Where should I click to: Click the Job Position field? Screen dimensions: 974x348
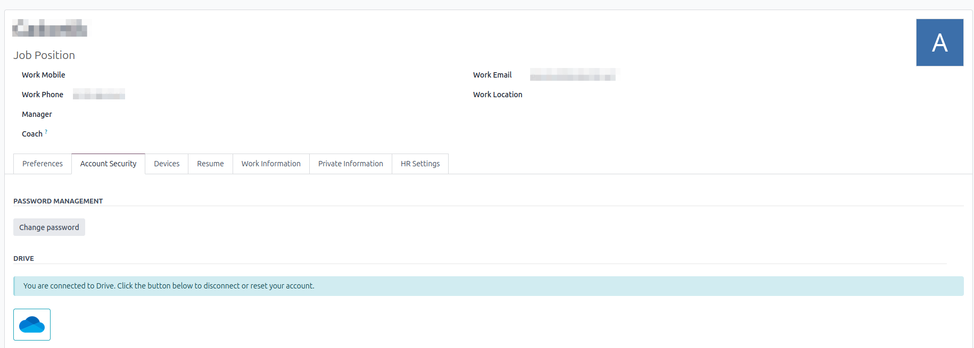pyautogui.click(x=44, y=55)
